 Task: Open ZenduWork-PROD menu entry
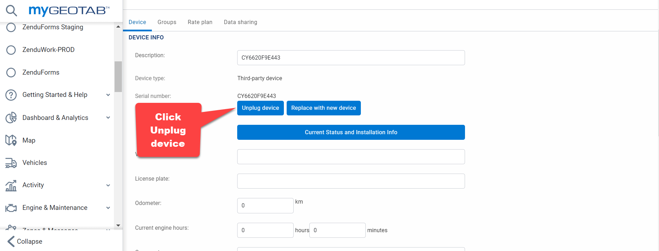click(48, 50)
